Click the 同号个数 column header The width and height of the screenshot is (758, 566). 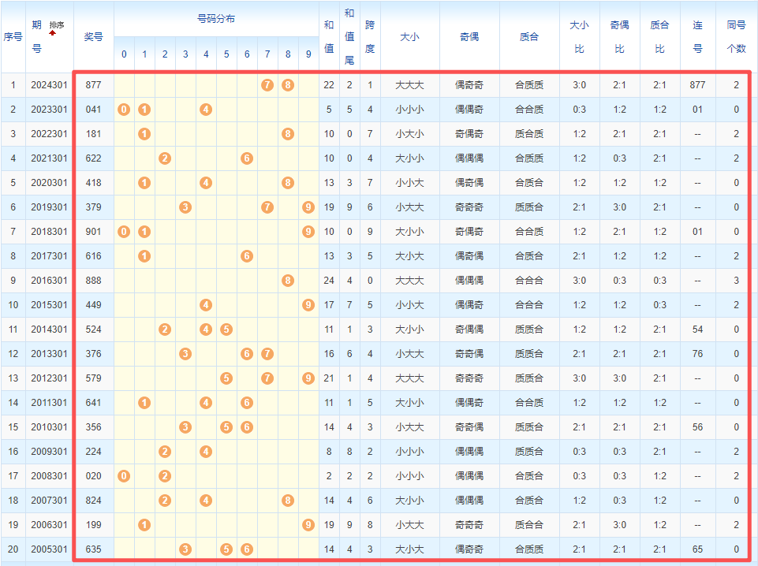pos(736,37)
